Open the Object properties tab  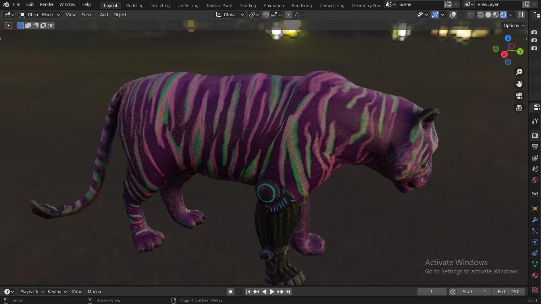(x=535, y=209)
